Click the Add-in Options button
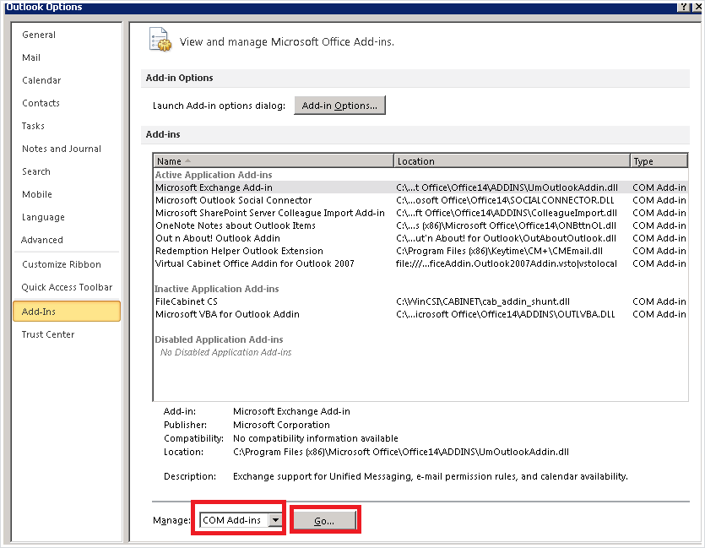Screen dimensions: 705x548 point(339,106)
